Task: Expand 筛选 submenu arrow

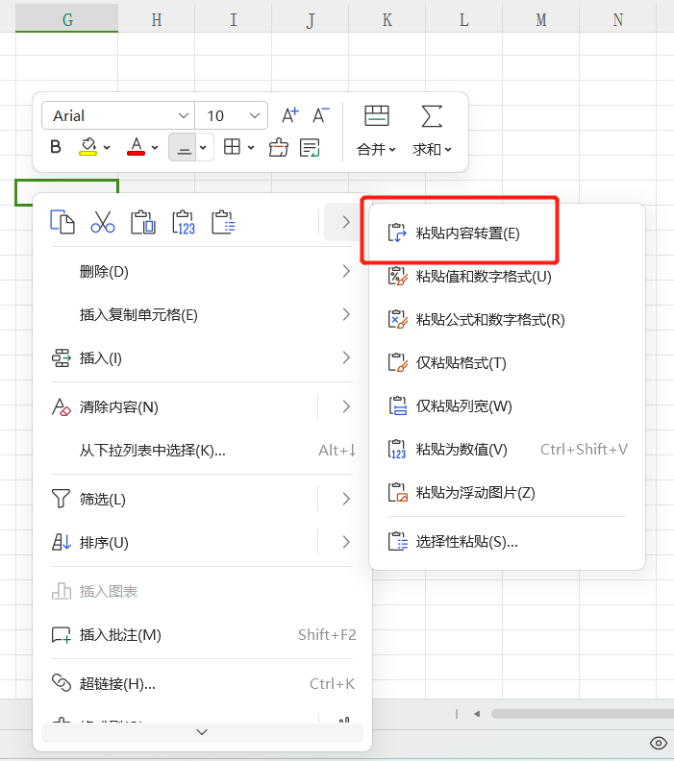Action: pyautogui.click(x=346, y=499)
